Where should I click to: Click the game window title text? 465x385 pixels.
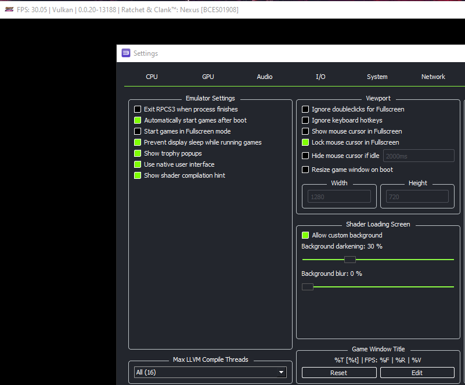click(128, 10)
